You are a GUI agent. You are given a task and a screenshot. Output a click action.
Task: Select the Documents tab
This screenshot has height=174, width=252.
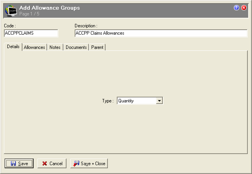[x=76, y=47]
